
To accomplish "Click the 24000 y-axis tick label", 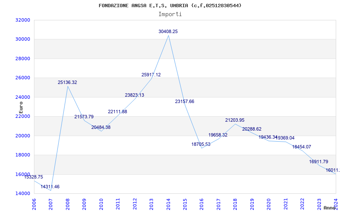I will tap(23, 97).
